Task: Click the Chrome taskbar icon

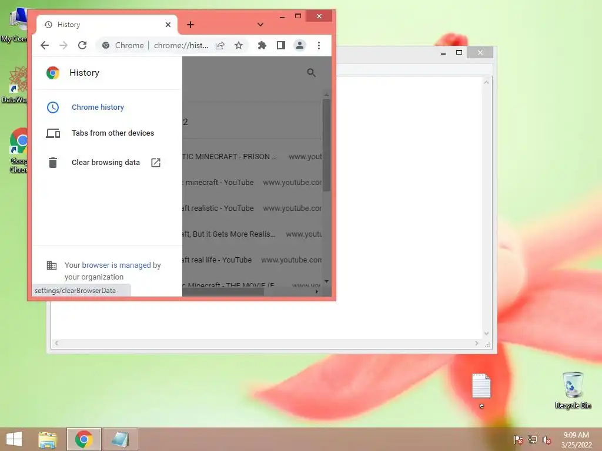Action: click(83, 439)
